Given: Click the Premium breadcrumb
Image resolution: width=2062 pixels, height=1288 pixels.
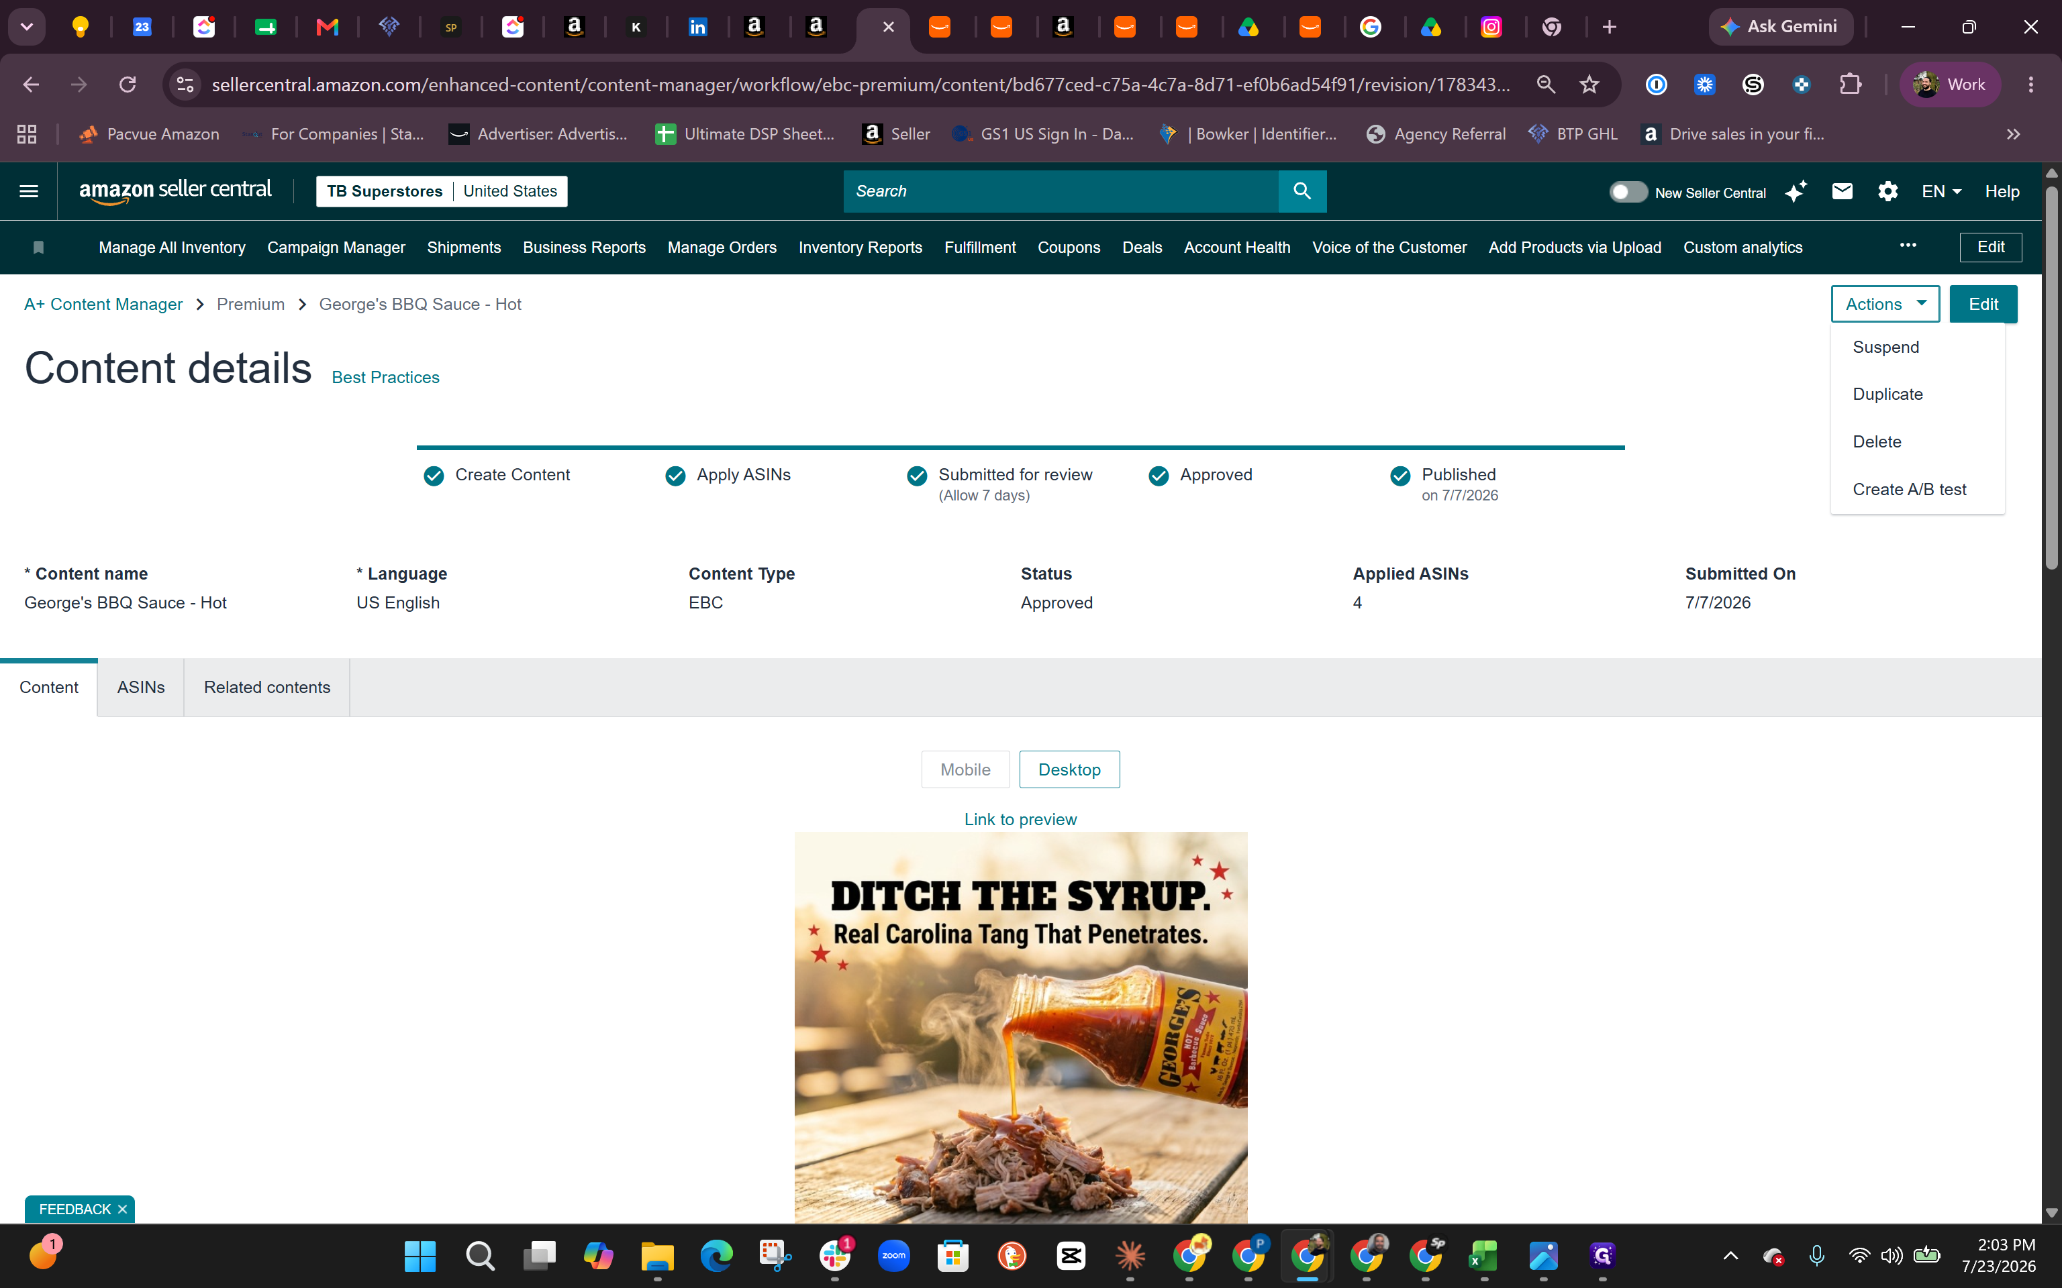Looking at the screenshot, I should pos(250,304).
